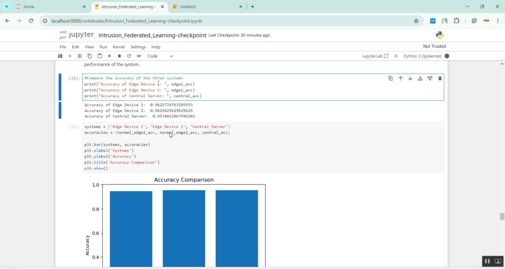This screenshot has width=505, height=269.
Task: Open the Chrome extensions puzzle icon
Action: [x=457, y=21]
